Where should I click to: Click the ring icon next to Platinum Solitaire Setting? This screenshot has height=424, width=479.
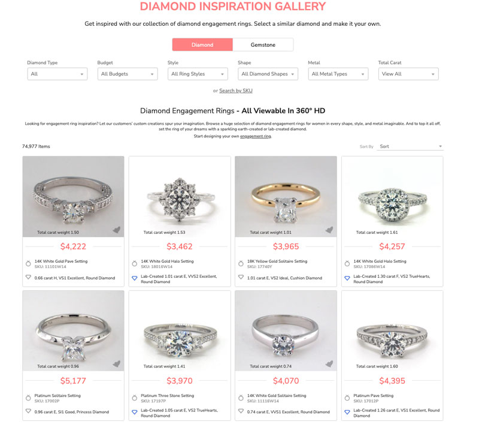27,396
